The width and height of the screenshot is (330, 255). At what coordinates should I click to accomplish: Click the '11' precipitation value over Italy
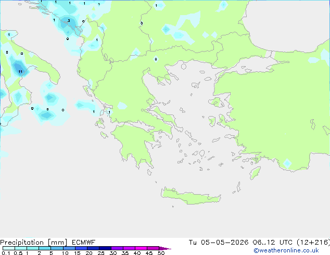click(x=20, y=71)
